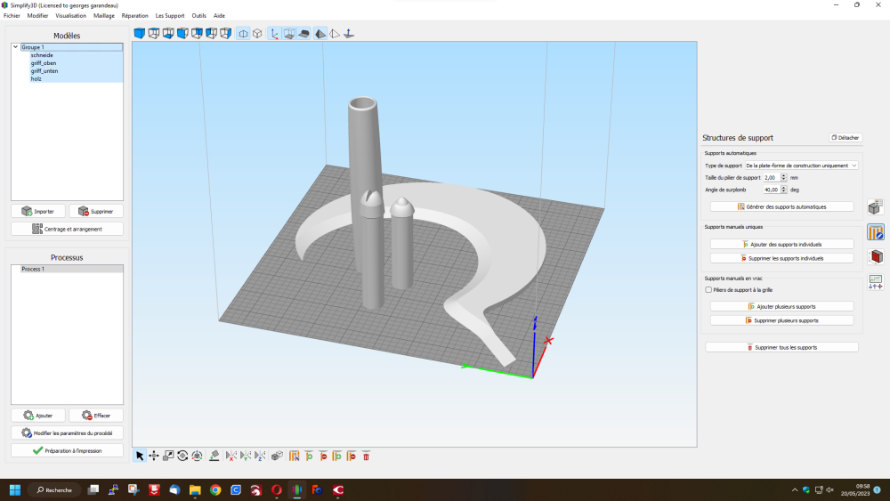Click 'Générer des supports automatiques' button
Screen dimensions: 890x501
(781, 206)
